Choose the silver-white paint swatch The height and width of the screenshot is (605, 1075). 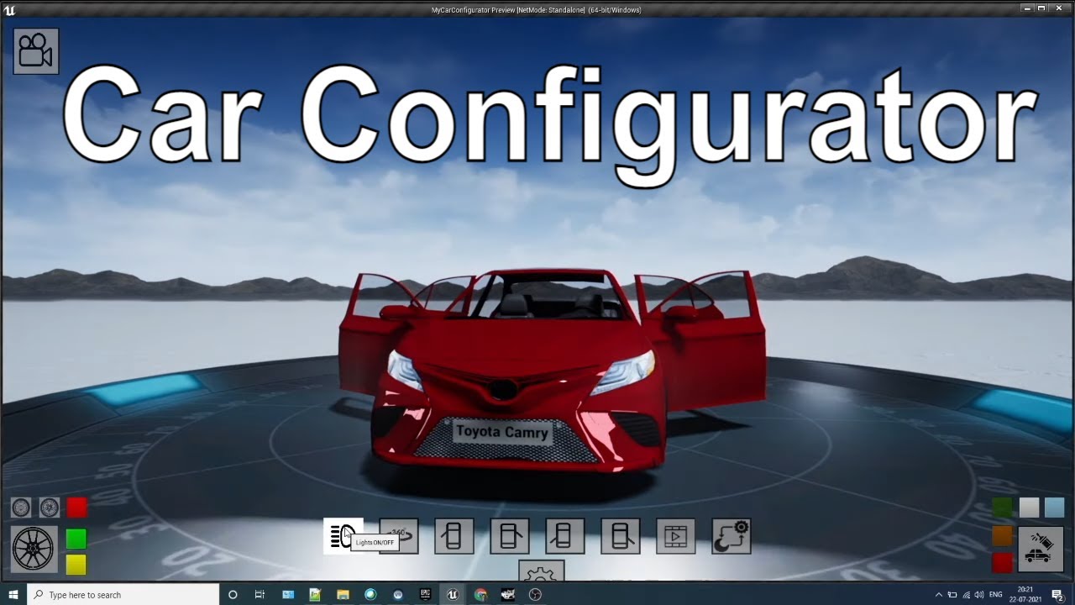[x=1029, y=507]
